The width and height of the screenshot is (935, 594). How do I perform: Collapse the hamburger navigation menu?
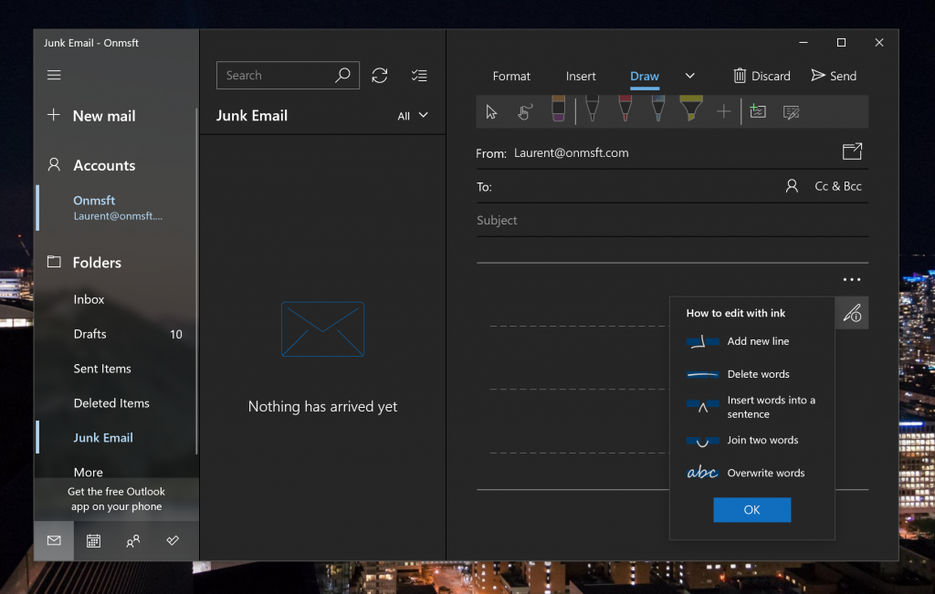coord(54,76)
